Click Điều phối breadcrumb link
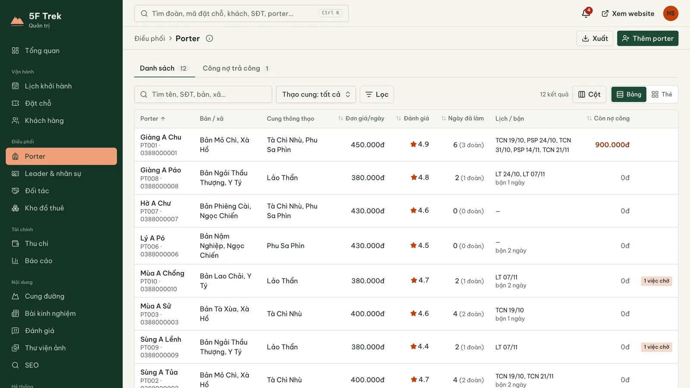Viewport: 690px width, 388px height. 150,38
